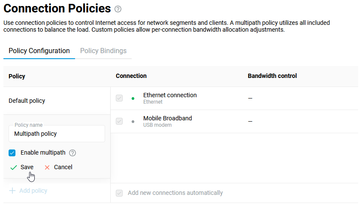Uncheck the Enable multipath checkbox

[x=12, y=153]
